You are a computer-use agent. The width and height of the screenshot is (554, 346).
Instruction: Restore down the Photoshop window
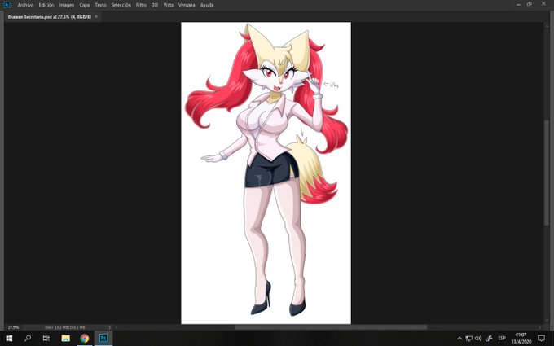pos(530,4)
